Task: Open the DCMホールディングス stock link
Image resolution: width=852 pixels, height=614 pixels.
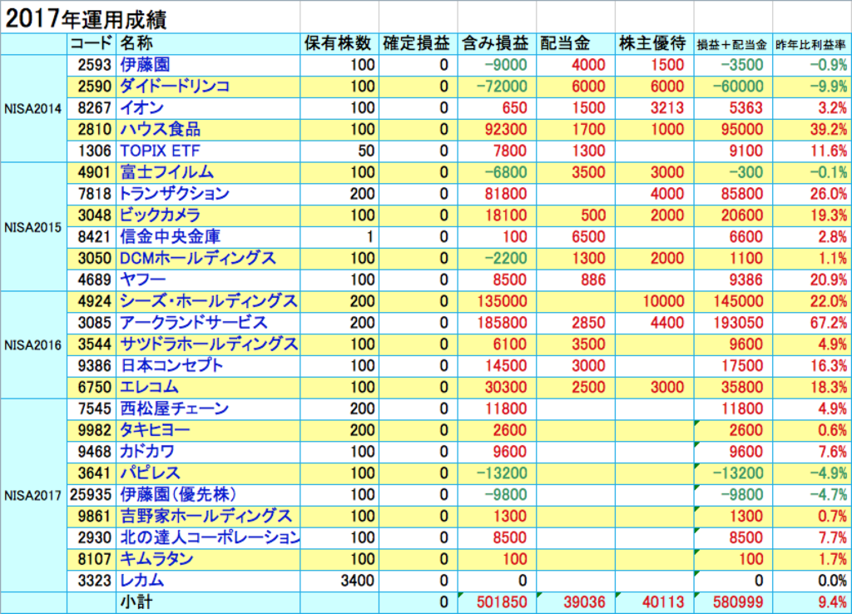Action: click(198, 258)
